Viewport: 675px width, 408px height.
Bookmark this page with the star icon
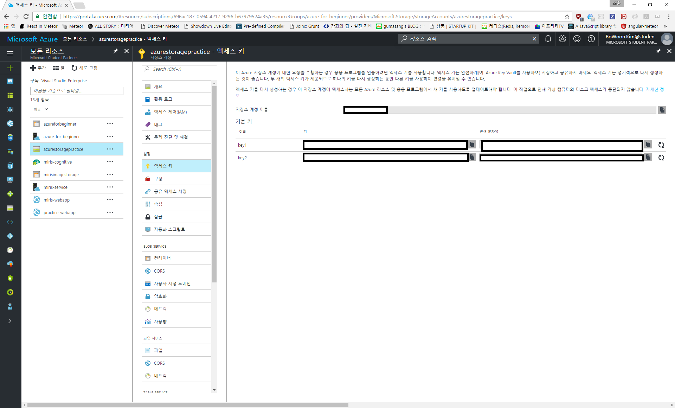pos(567,17)
